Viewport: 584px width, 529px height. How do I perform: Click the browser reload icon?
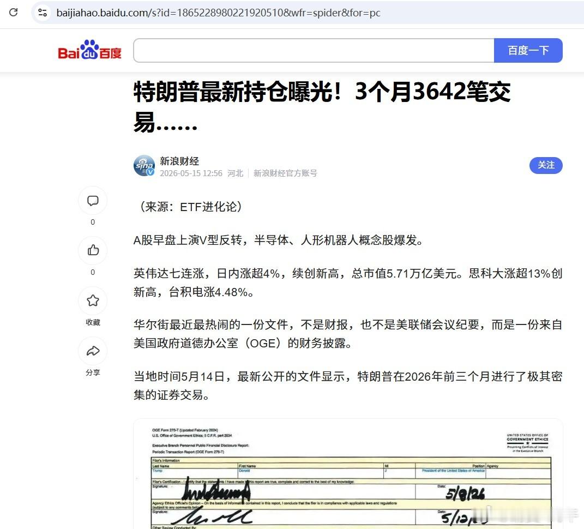14,13
